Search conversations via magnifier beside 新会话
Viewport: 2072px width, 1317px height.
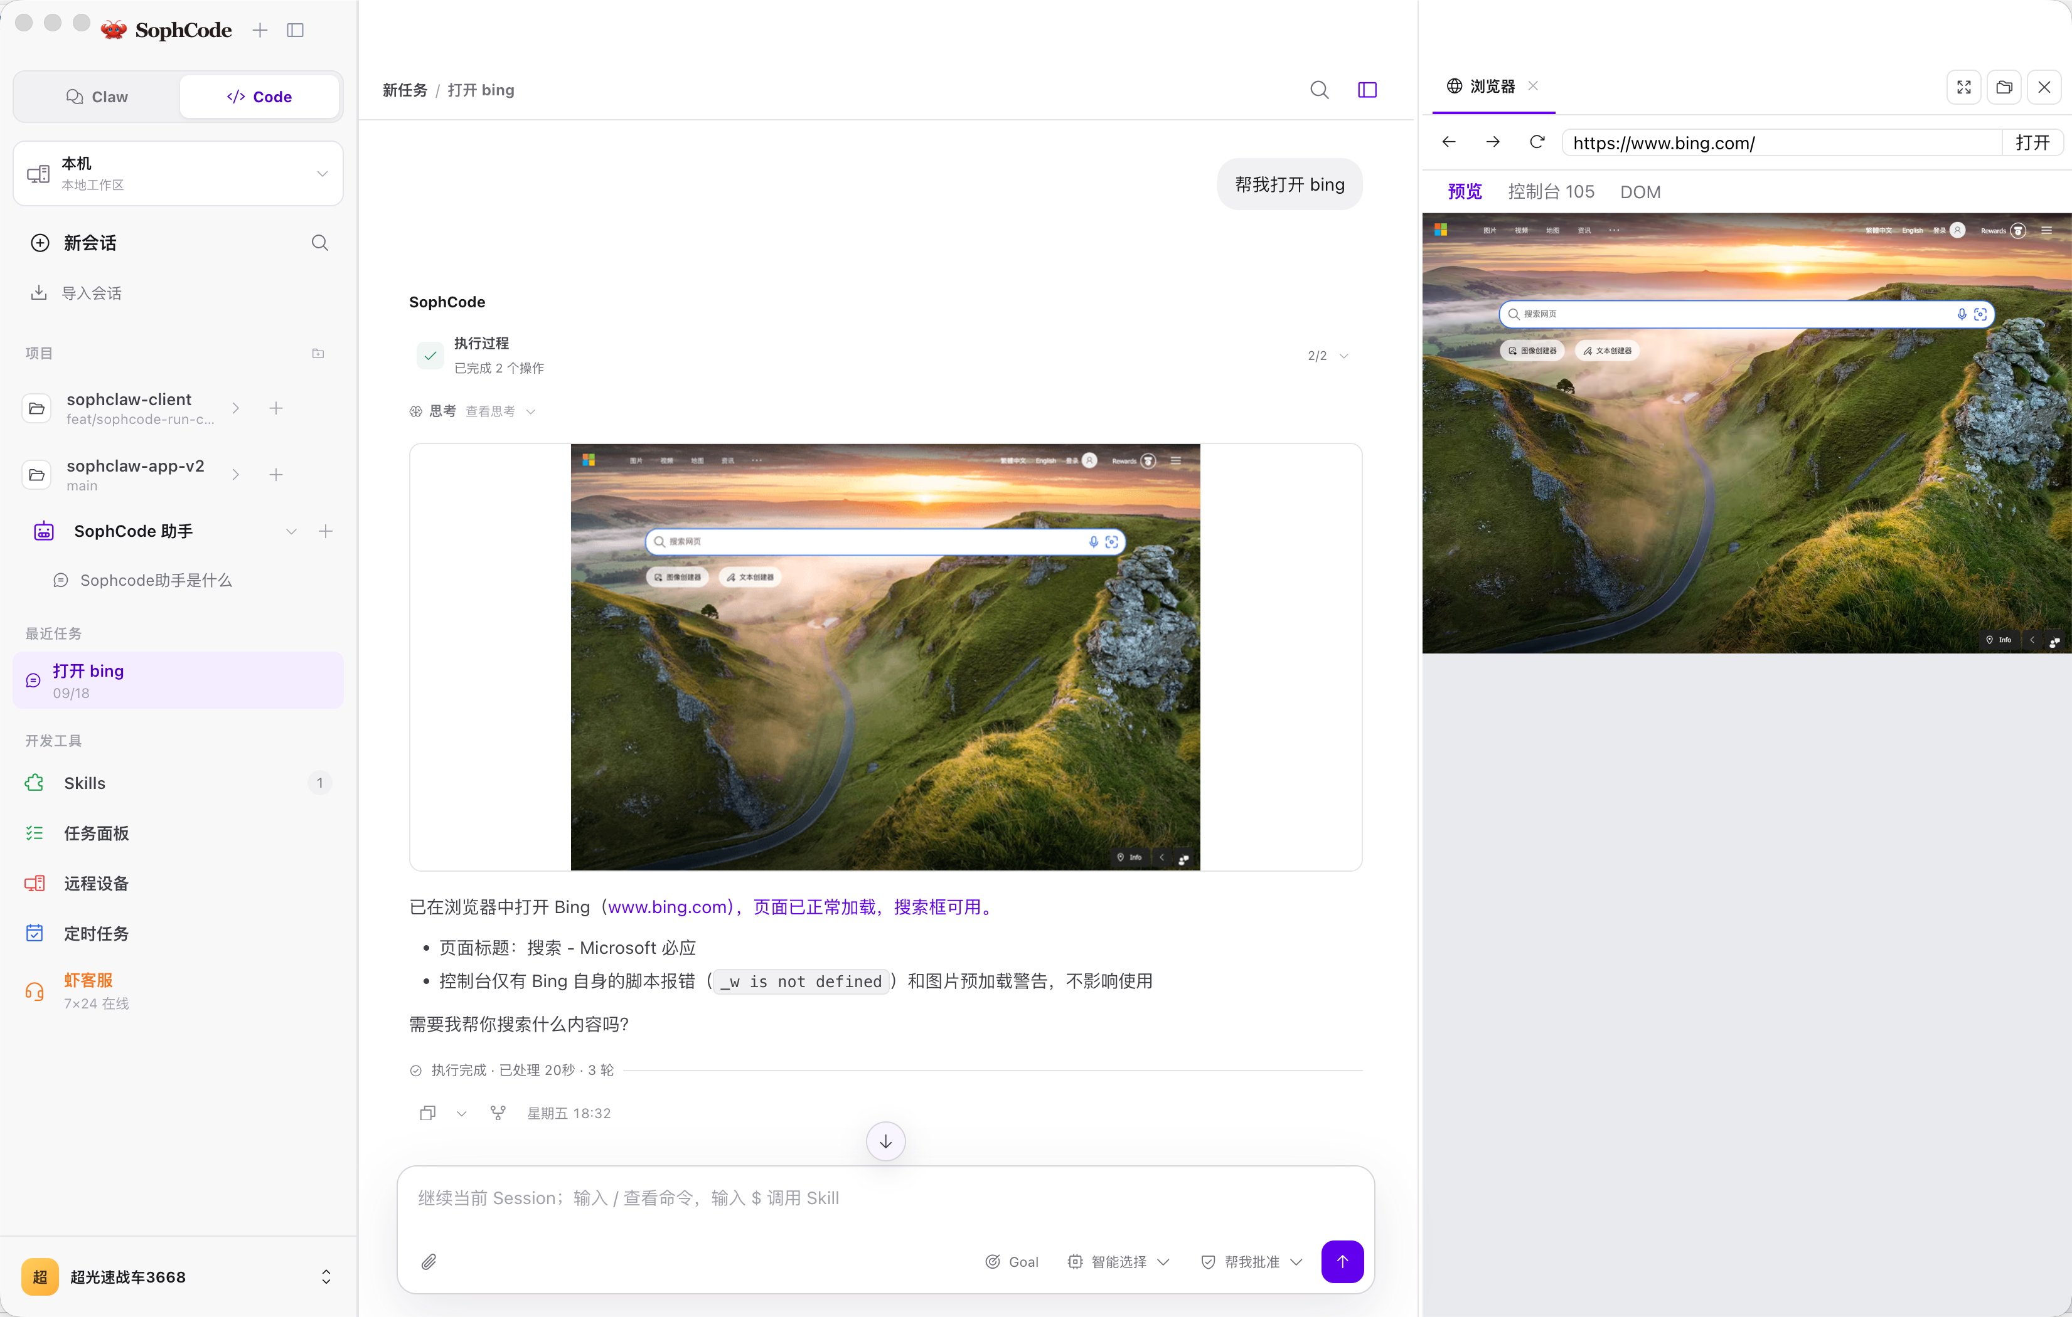point(319,243)
